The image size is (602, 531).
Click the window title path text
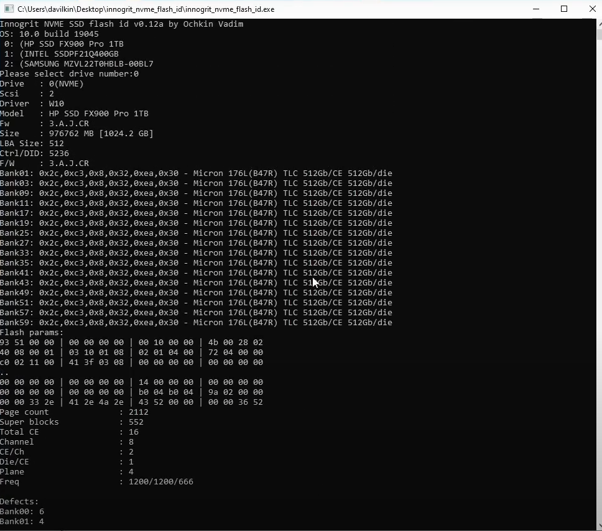[146, 9]
